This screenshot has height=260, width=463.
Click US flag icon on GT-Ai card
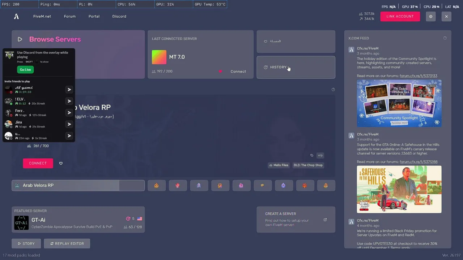[140, 218]
